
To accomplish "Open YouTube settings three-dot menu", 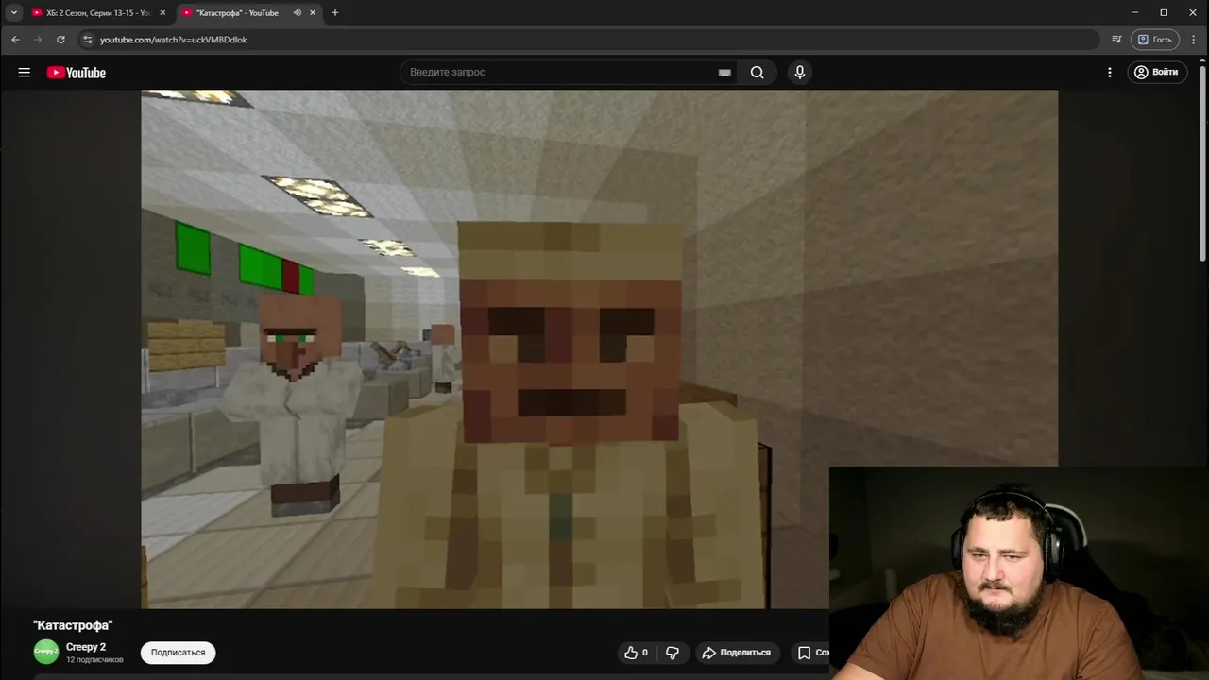I will pos(1110,73).
